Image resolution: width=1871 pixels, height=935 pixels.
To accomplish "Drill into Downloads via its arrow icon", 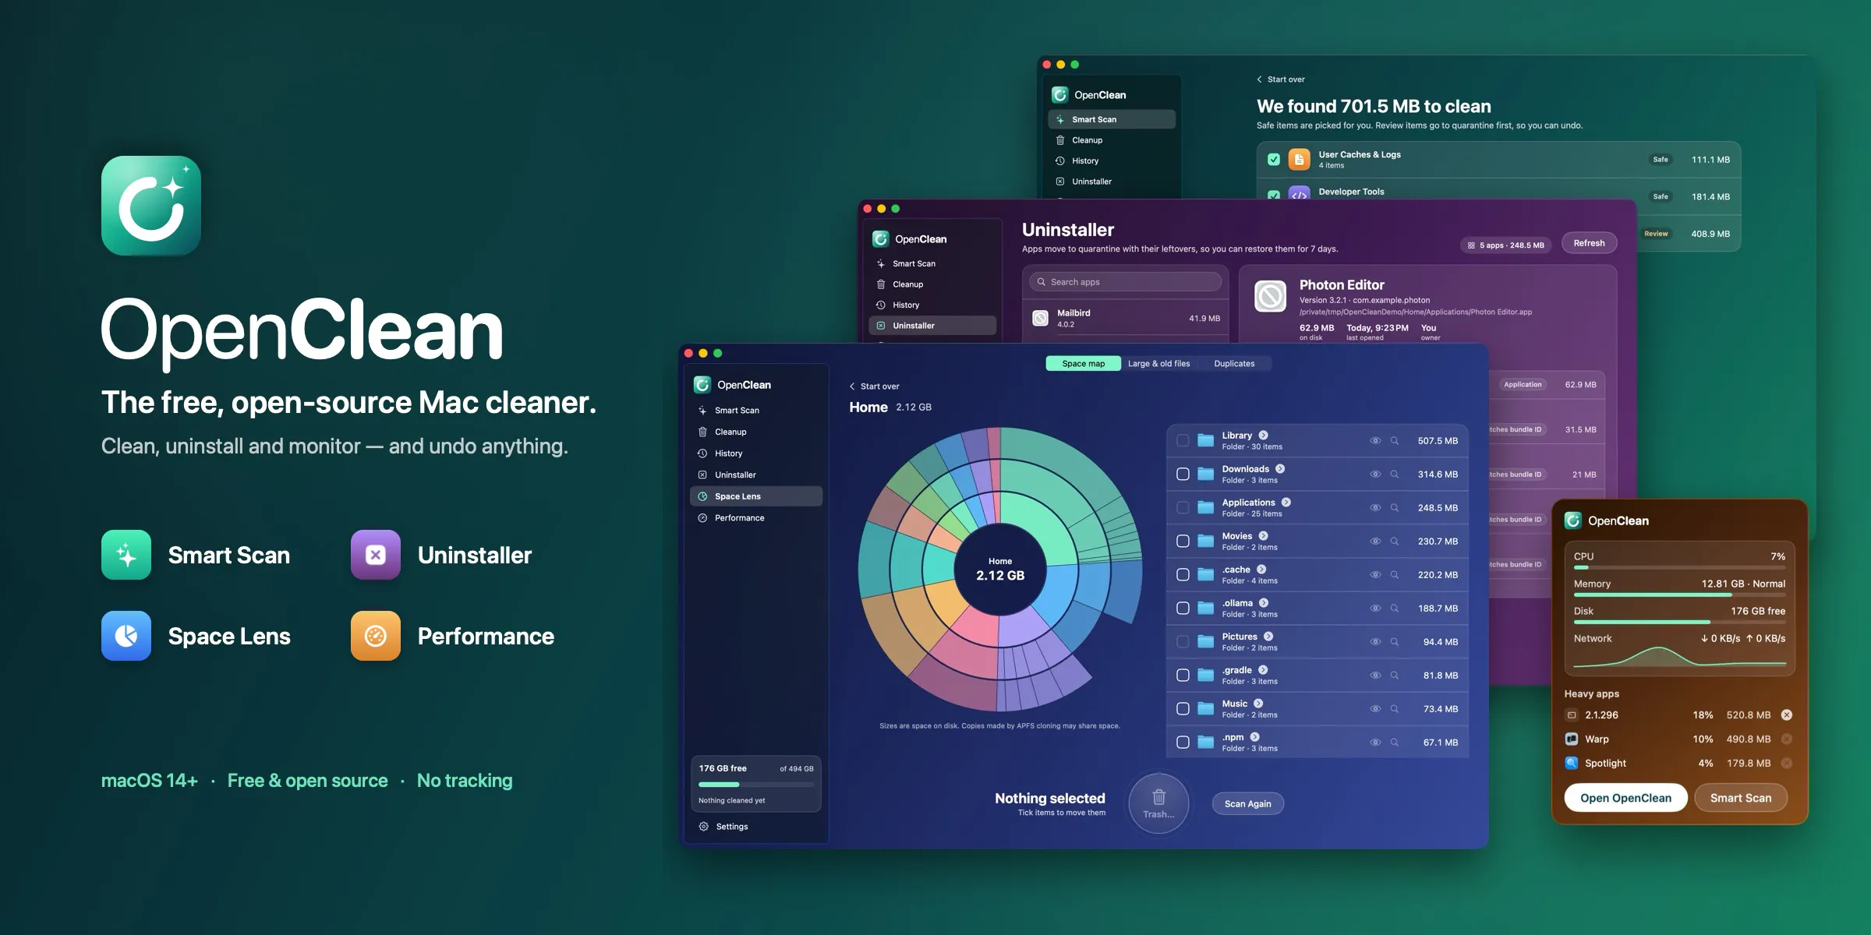I will [1280, 468].
